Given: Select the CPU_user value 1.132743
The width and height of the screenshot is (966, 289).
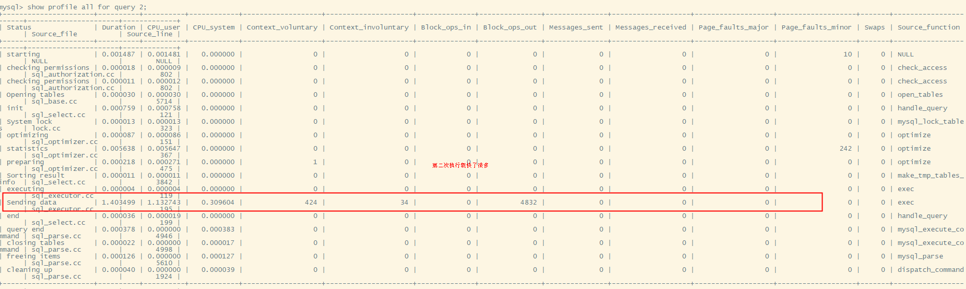Looking at the screenshot, I should [164, 203].
